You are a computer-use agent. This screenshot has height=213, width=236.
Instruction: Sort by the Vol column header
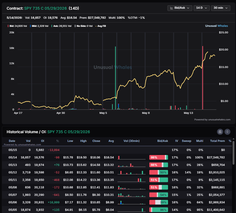coord(28,141)
